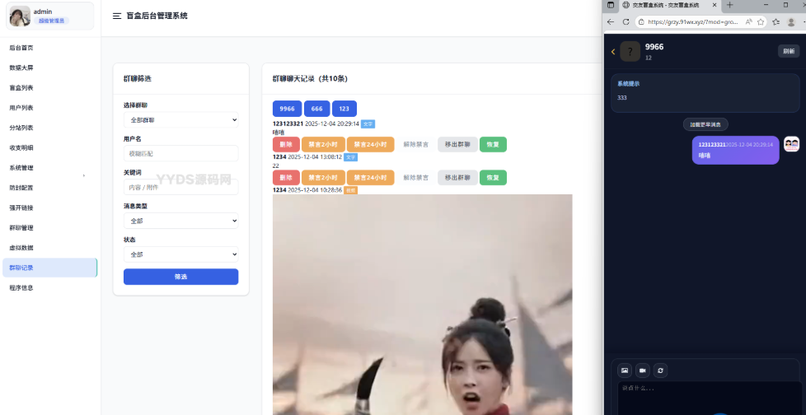Open 群聊管理 in the sidebar
Screen dimensions: 806x415
(22, 228)
